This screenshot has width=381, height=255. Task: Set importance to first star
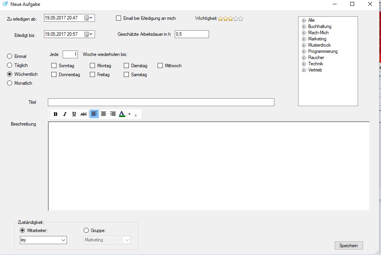[220, 18]
